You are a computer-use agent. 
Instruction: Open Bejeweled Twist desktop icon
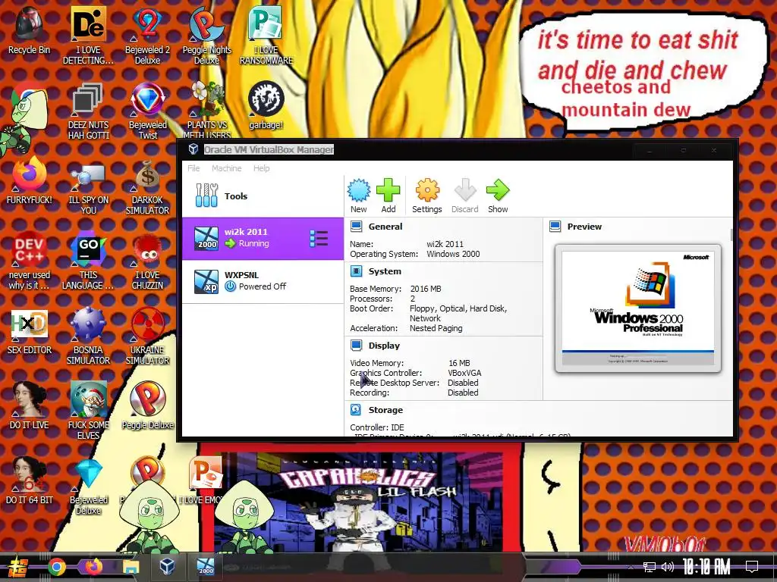pyautogui.click(x=148, y=111)
